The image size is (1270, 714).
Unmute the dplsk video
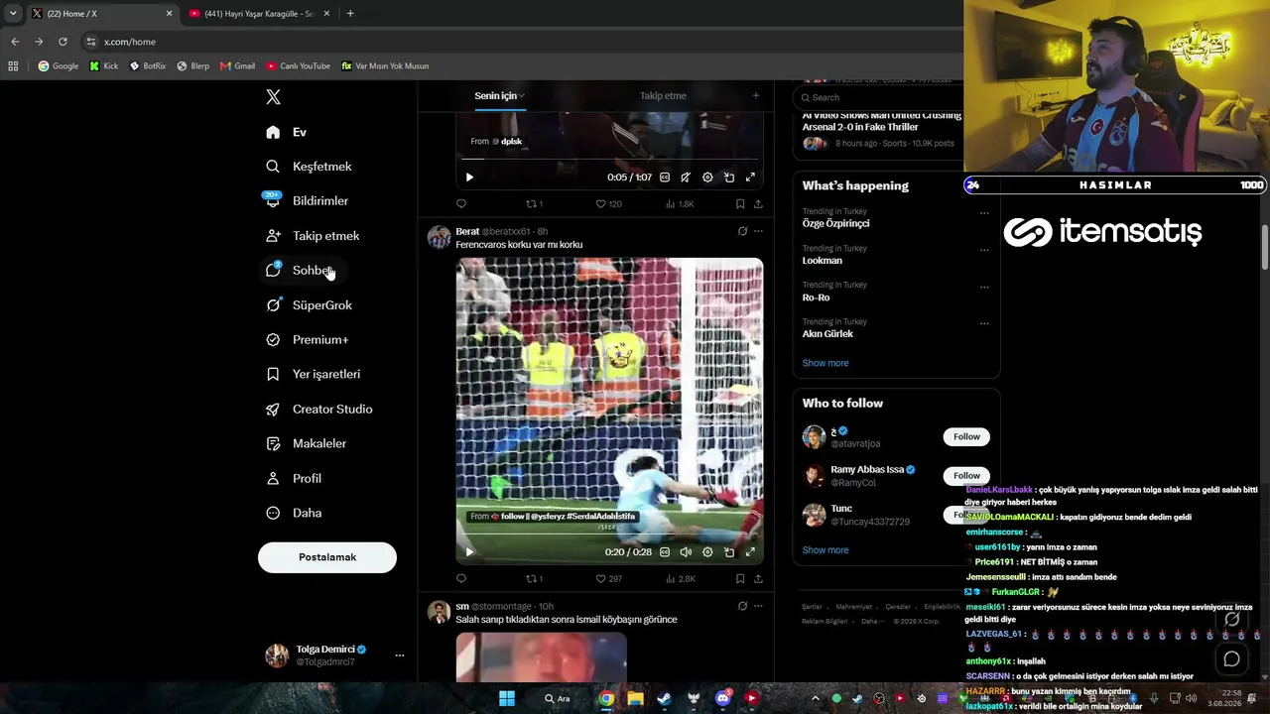pyautogui.click(x=686, y=178)
